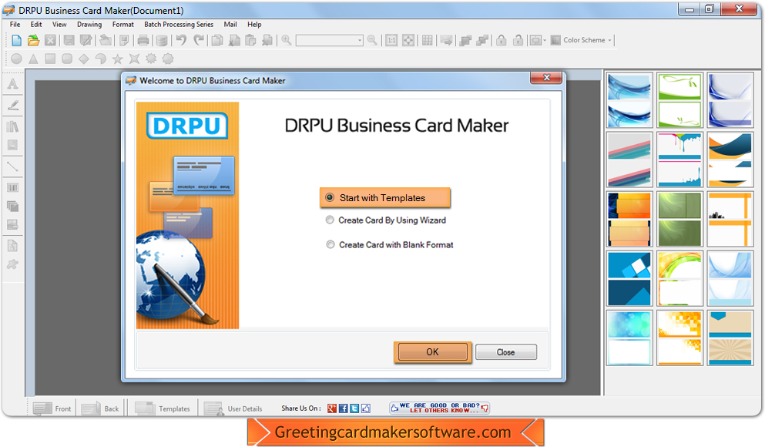Screen dimensions: 765x447
Task: Select the five-point star shape tool
Action: 118,59
